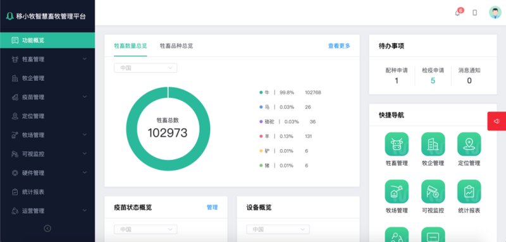Open the sidebar 定位管理 text label
506x242 pixels.
tap(34, 116)
